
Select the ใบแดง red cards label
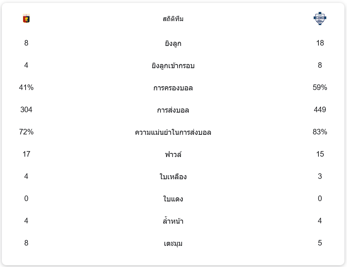coord(173,199)
